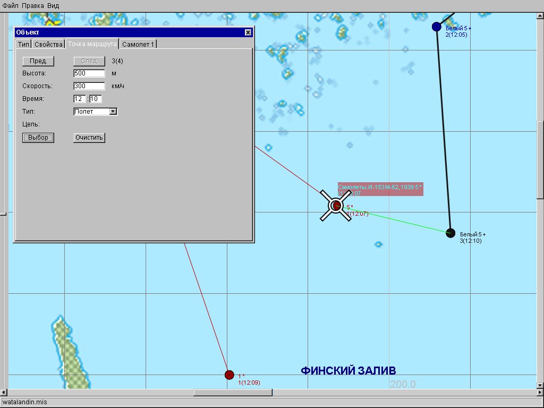This screenshot has width=544, height=408.
Task: Click the Скорость input field
Action: (x=89, y=86)
